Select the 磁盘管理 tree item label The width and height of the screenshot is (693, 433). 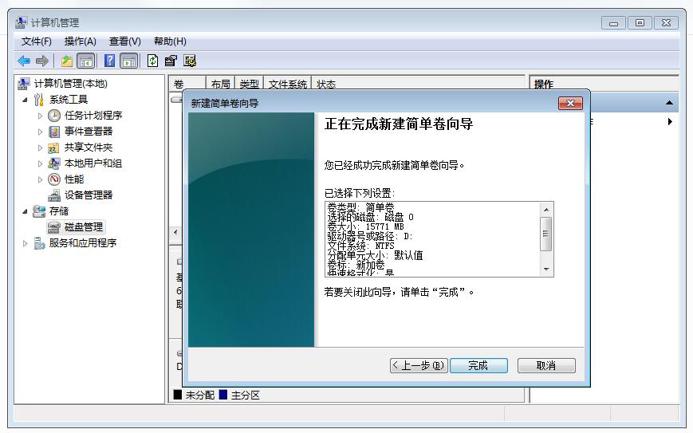(x=84, y=227)
